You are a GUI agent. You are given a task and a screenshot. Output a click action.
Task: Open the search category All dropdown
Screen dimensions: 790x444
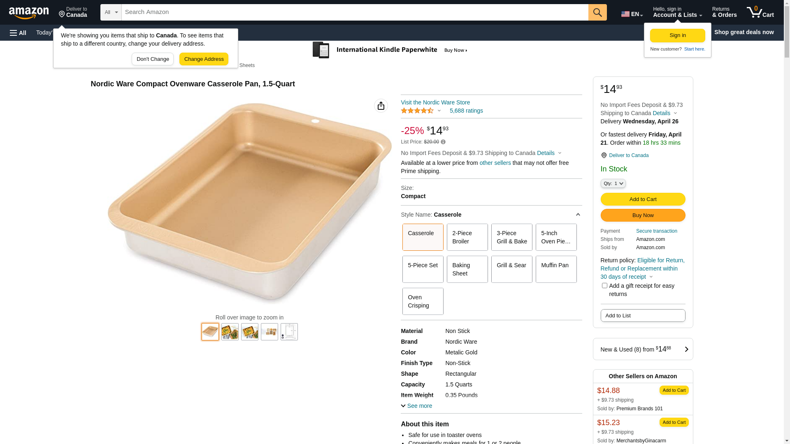(111, 12)
